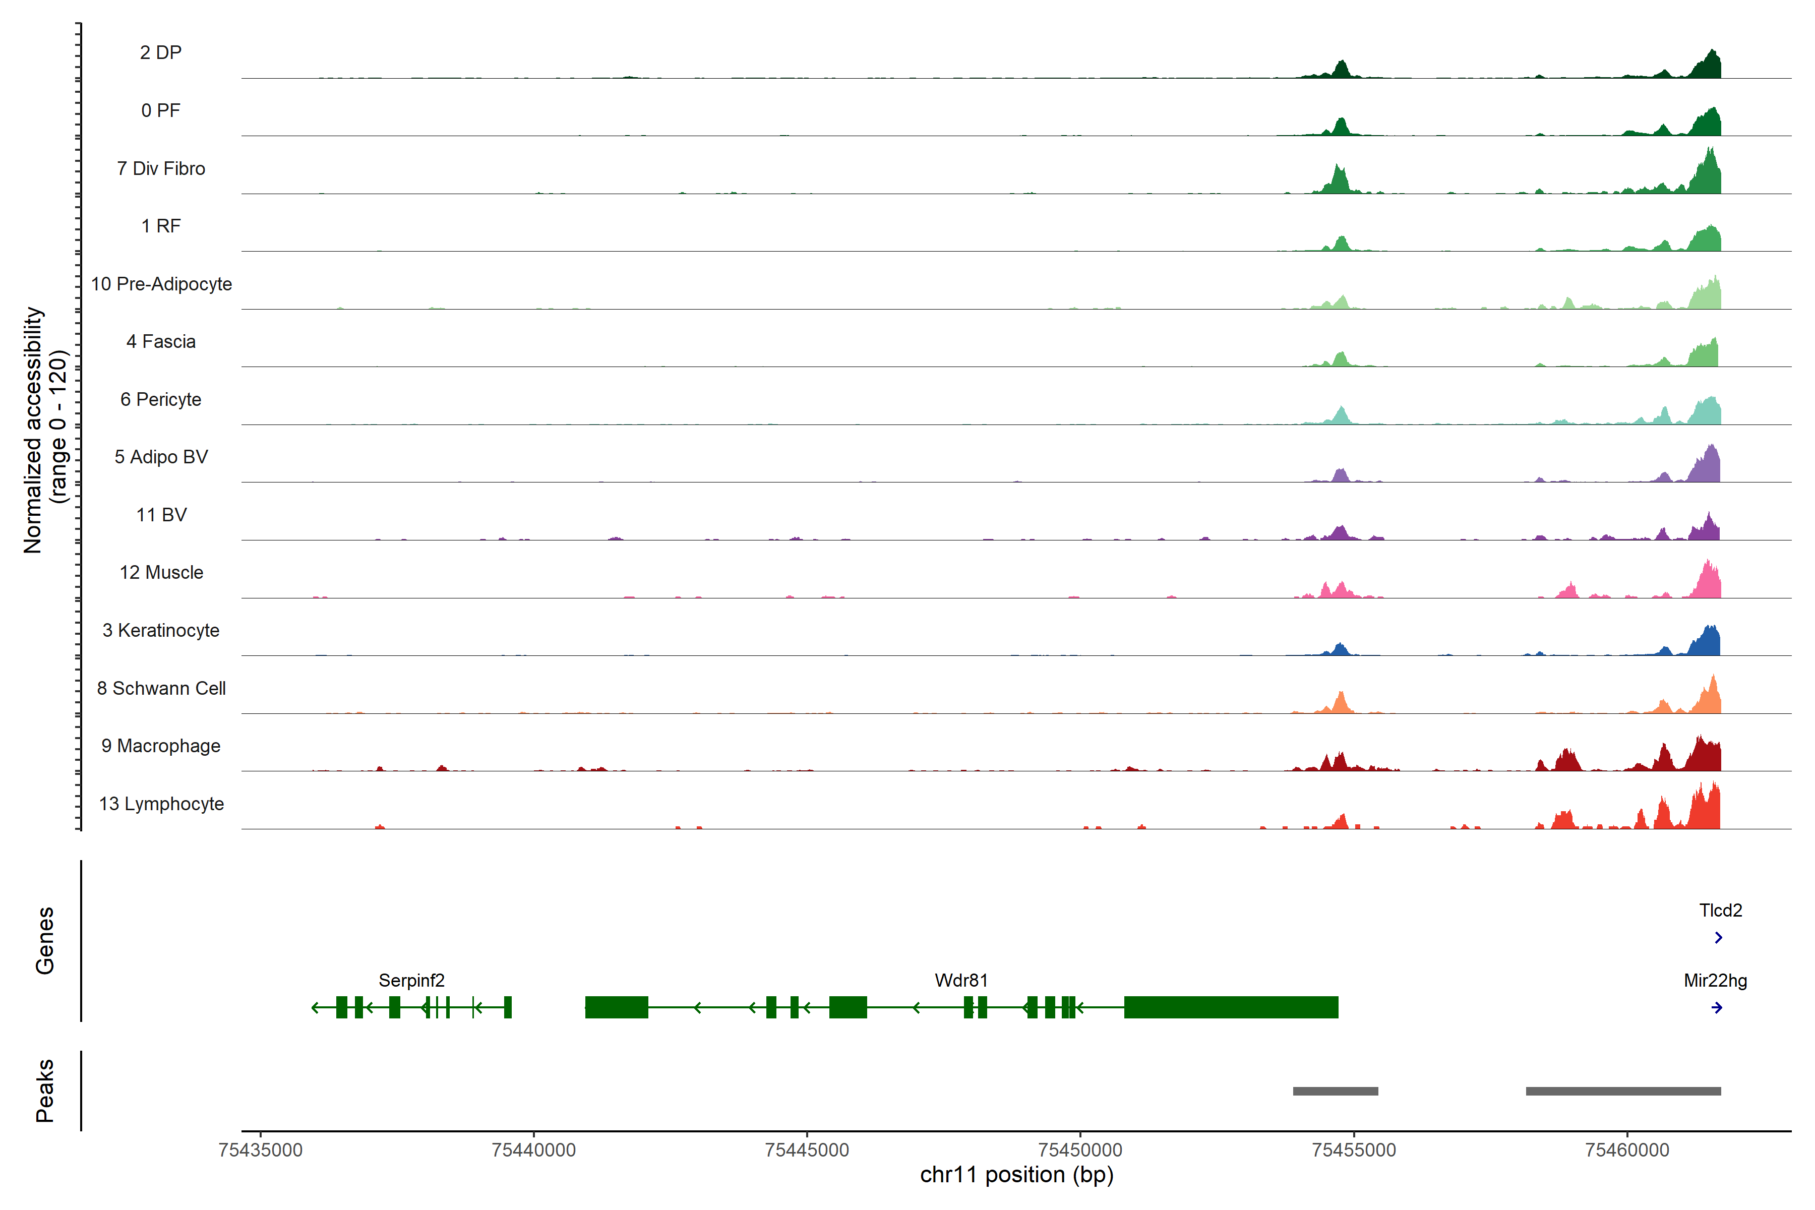1815x1210 pixels.
Task: Click the shorter gray peak bar
Action: (1335, 1091)
